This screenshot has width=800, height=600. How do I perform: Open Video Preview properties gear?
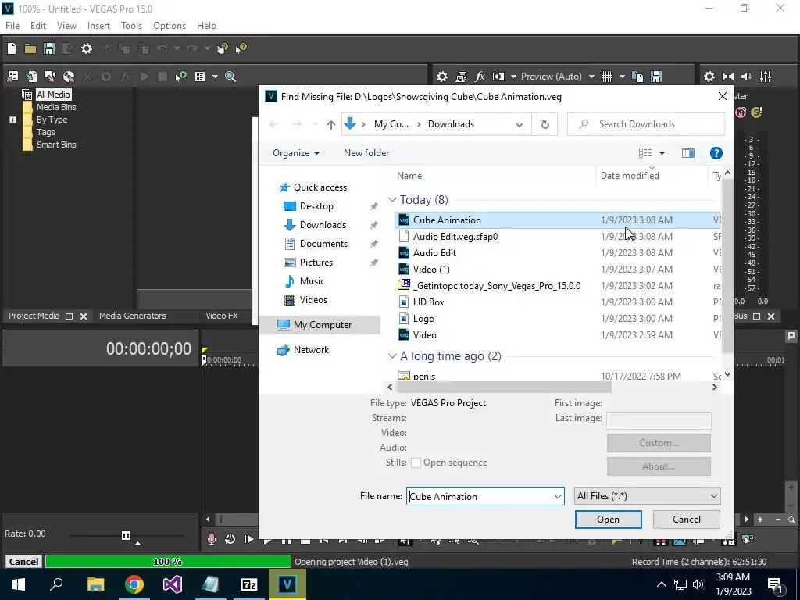(x=442, y=77)
